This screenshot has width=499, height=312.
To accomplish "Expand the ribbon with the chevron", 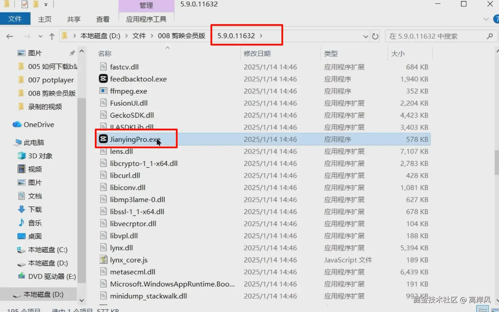I will click(486, 19).
